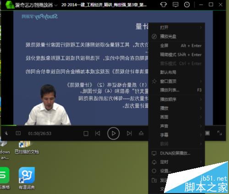Image resolution: width=229 pixels, height=194 pixels.
Task: Stop playback with the square stop icon
Action: click(x=86, y=134)
